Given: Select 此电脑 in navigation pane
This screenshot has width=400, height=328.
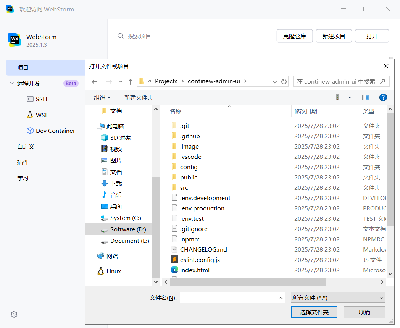Looking at the screenshot, I should [111, 126].
